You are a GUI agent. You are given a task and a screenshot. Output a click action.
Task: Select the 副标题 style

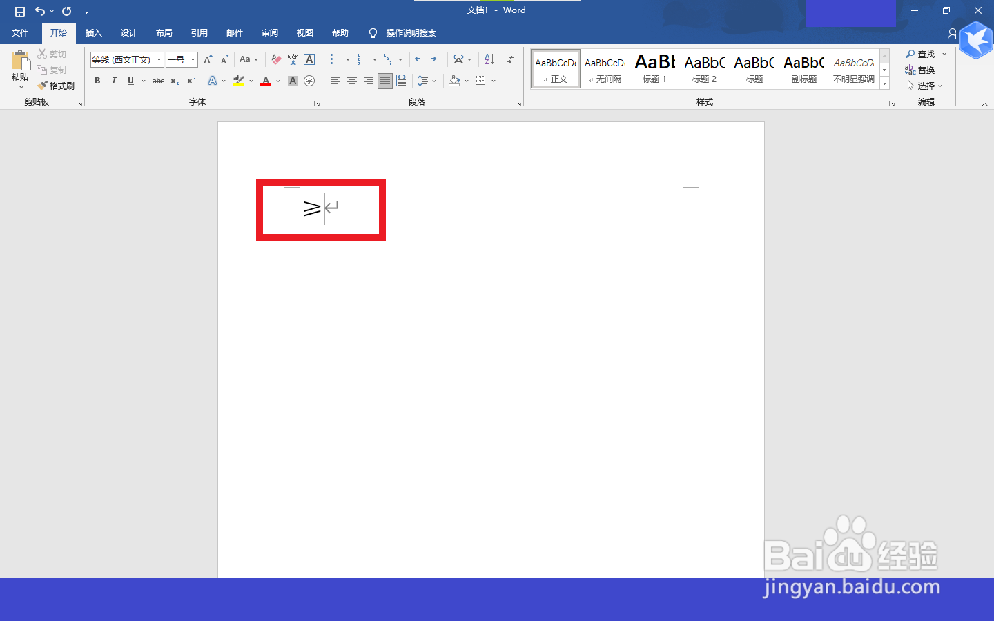[804, 69]
